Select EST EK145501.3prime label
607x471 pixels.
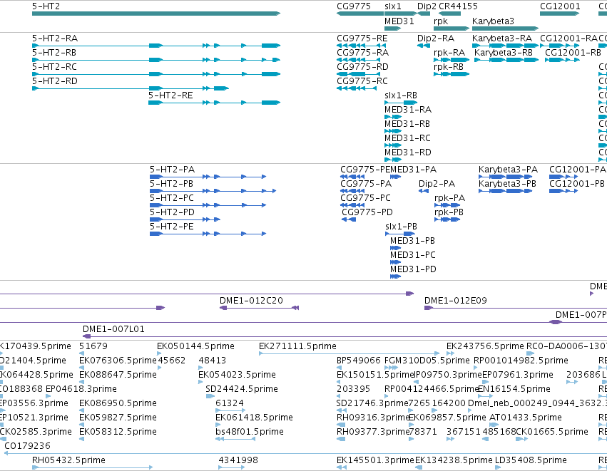coord(375,460)
